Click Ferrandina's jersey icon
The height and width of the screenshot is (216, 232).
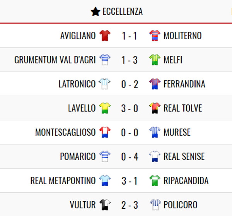155,84
